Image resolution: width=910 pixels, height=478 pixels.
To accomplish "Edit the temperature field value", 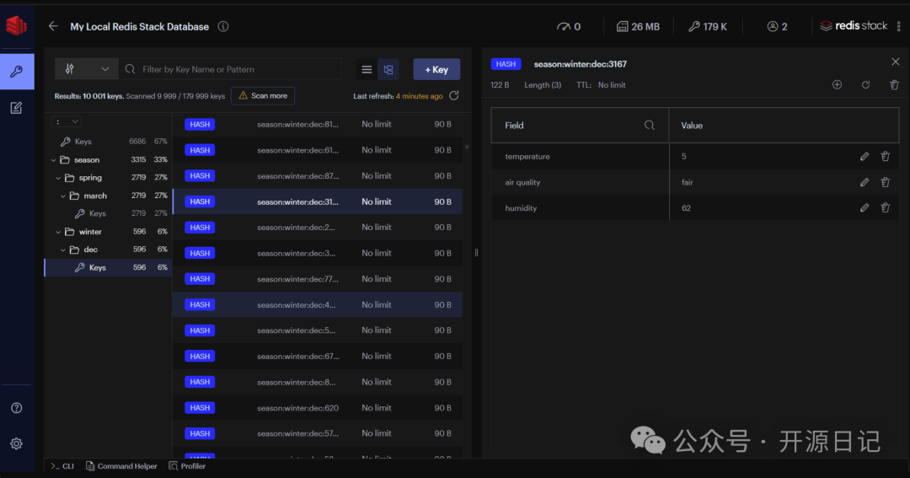I will coord(864,157).
